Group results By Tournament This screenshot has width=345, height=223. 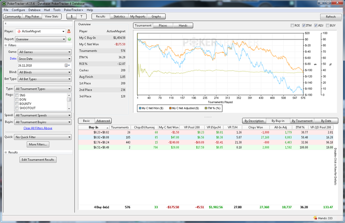click(302, 121)
